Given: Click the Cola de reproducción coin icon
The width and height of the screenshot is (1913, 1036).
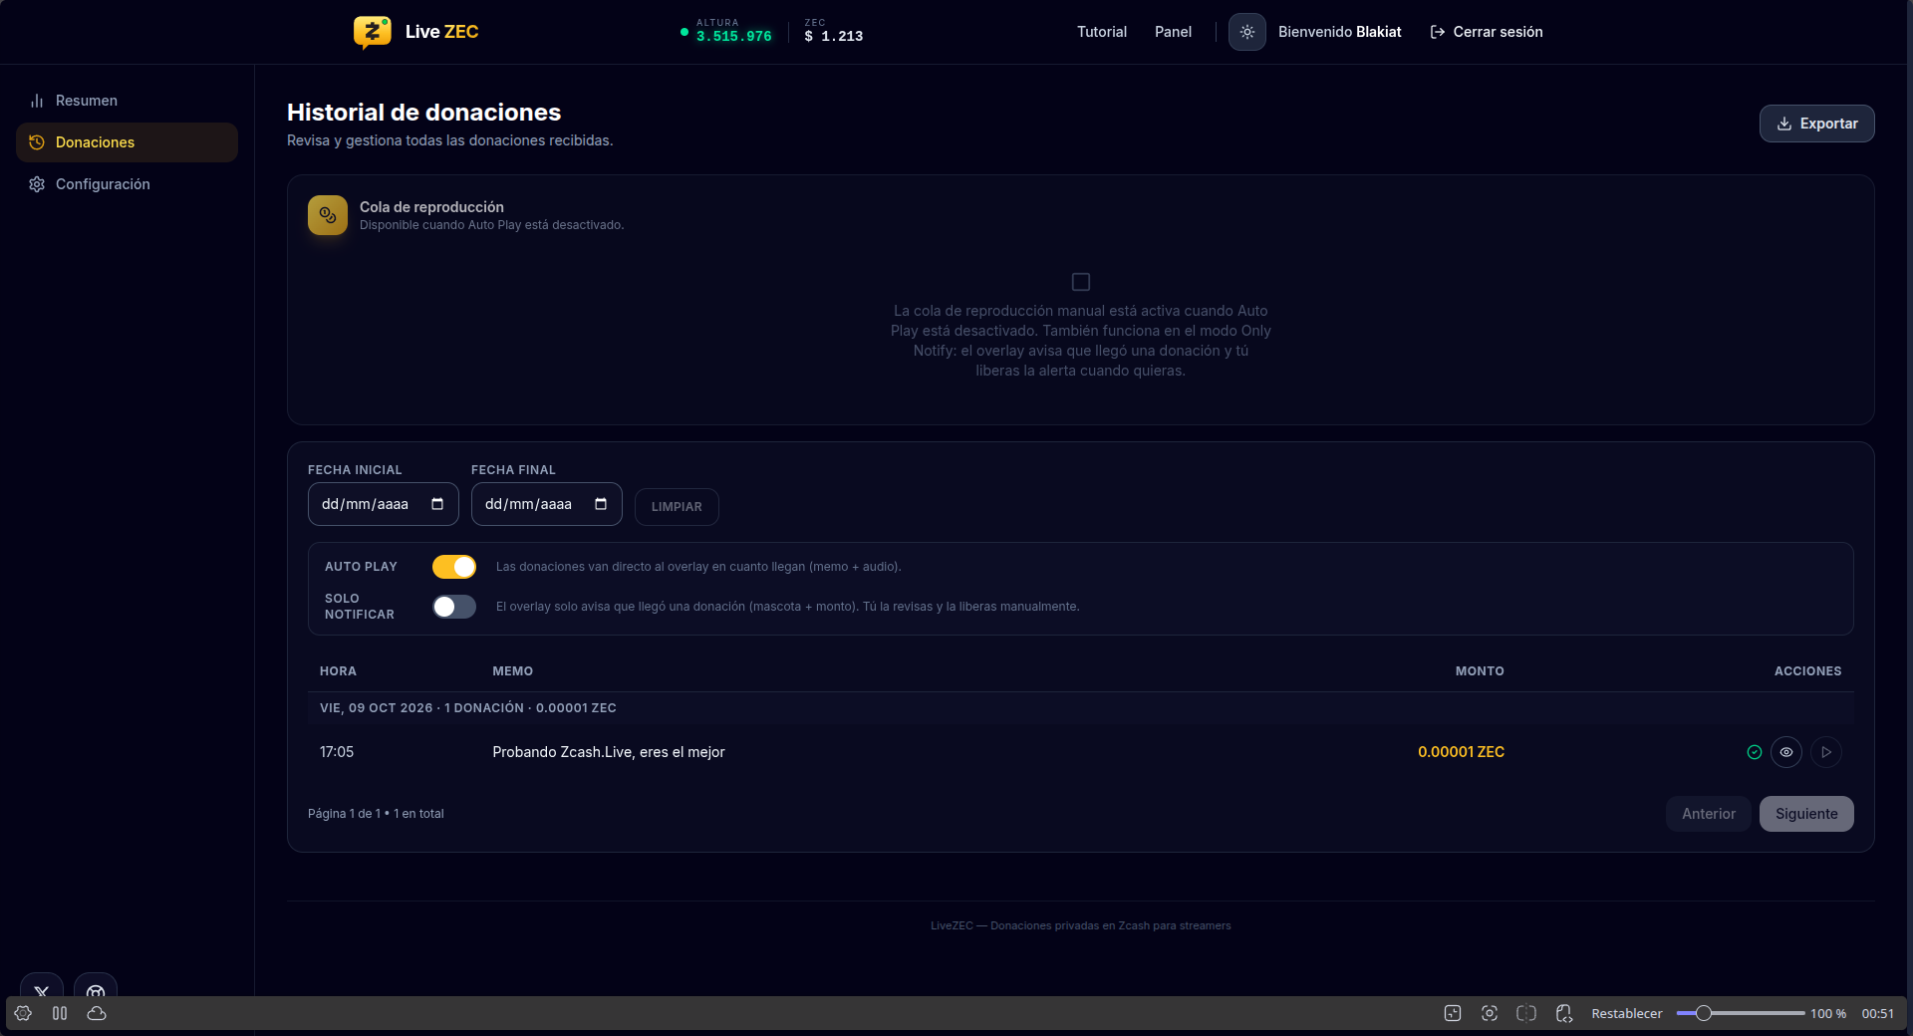Looking at the screenshot, I should click(x=328, y=215).
